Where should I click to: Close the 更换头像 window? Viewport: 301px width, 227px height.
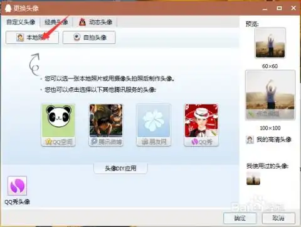pyautogui.click(x=293, y=8)
